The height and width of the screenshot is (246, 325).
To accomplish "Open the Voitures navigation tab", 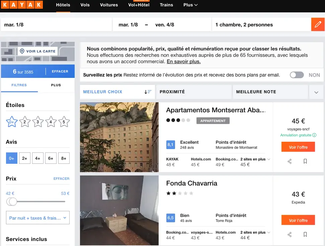I will pyautogui.click(x=109, y=5).
